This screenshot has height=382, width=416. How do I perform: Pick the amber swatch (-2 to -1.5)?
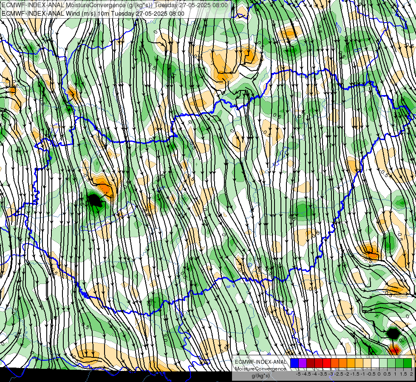[351, 363]
